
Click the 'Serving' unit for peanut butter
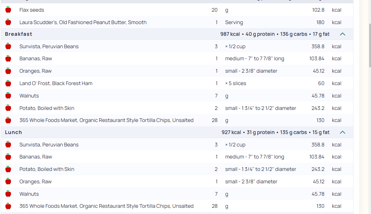click(234, 22)
